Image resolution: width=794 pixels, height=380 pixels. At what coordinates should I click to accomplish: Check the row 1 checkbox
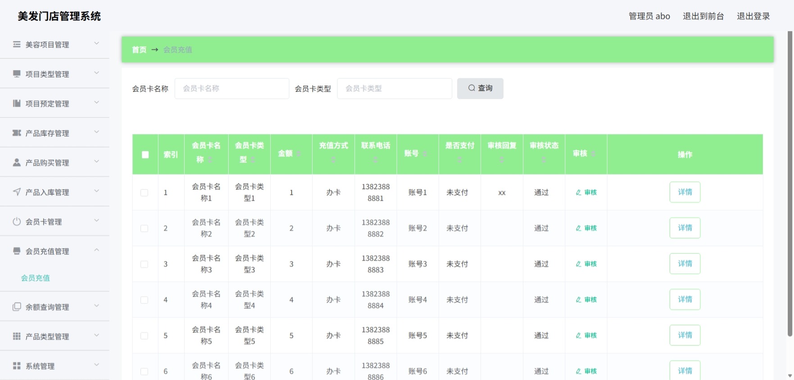pos(144,193)
